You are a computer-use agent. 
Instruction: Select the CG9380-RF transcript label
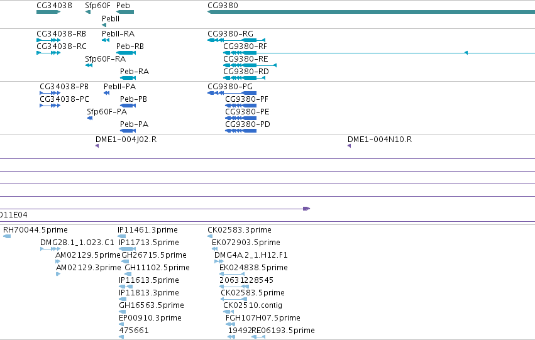click(x=245, y=47)
